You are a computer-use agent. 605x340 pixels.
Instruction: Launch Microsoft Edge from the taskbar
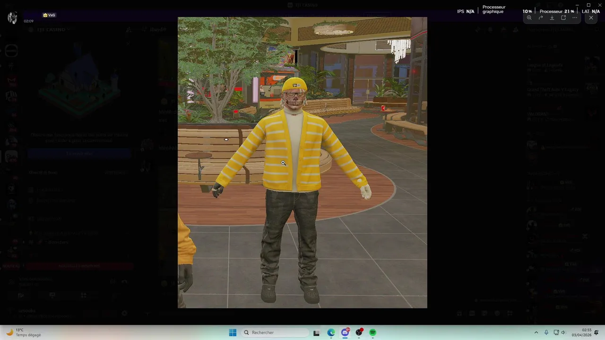(331, 332)
